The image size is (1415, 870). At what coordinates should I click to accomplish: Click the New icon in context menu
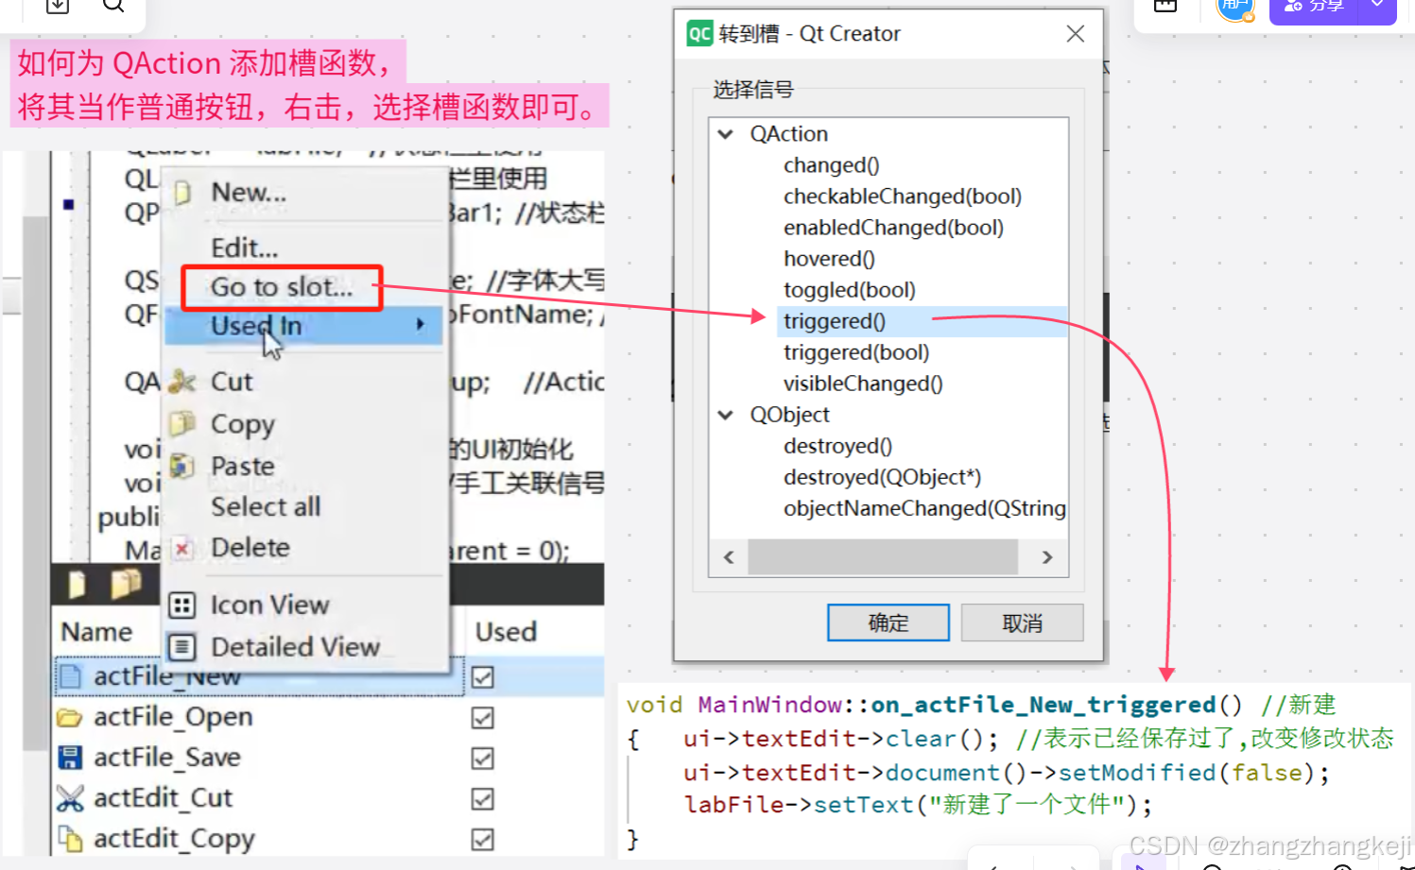(182, 193)
